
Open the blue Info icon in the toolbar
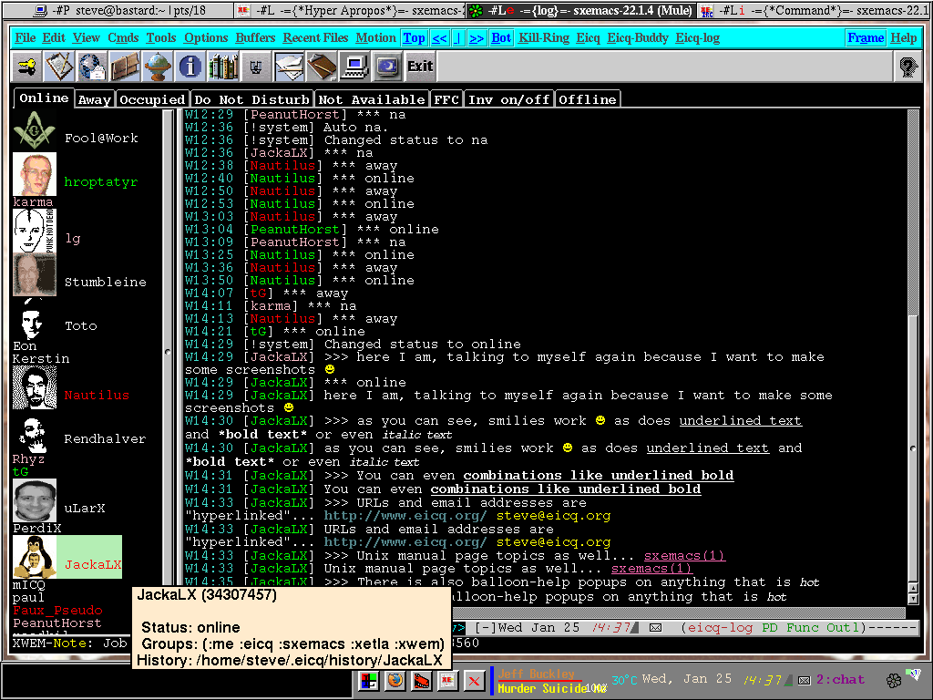[x=190, y=66]
